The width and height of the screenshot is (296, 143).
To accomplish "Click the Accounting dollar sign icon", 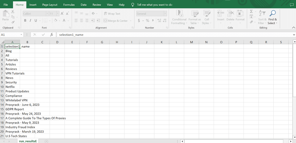I will pyautogui.click(x=139, y=21).
